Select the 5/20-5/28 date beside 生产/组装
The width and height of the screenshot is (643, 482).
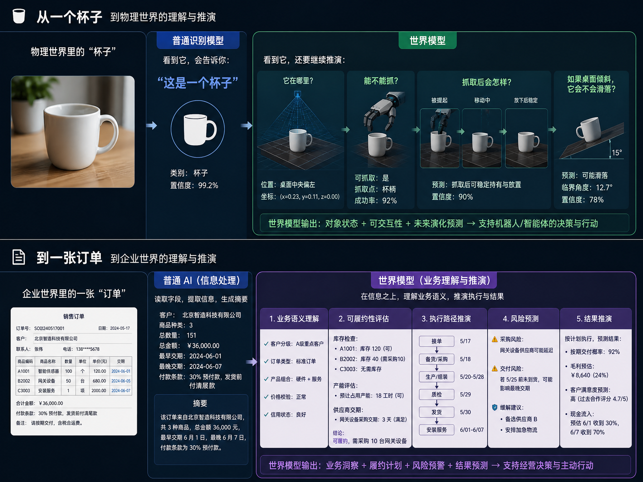pos(472,377)
